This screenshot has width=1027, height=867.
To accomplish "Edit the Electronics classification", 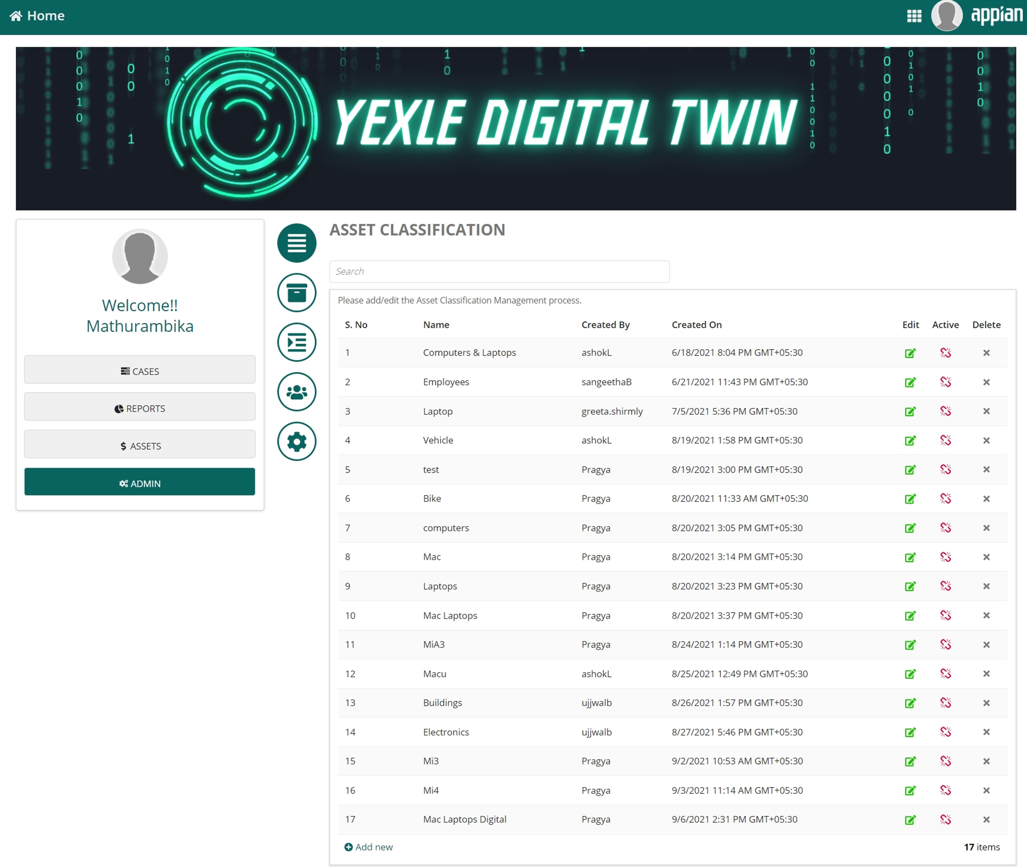I will (x=910, y=732).
